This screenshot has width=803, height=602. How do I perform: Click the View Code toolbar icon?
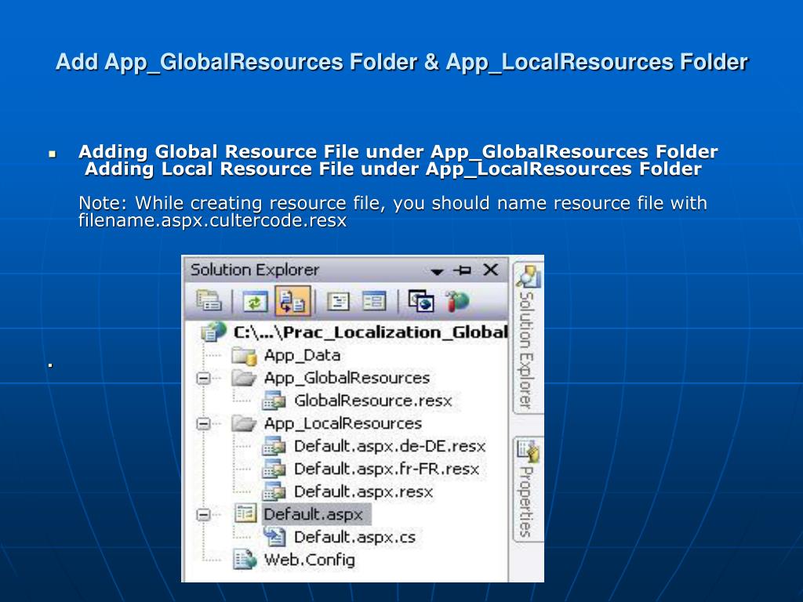[338, 301]
